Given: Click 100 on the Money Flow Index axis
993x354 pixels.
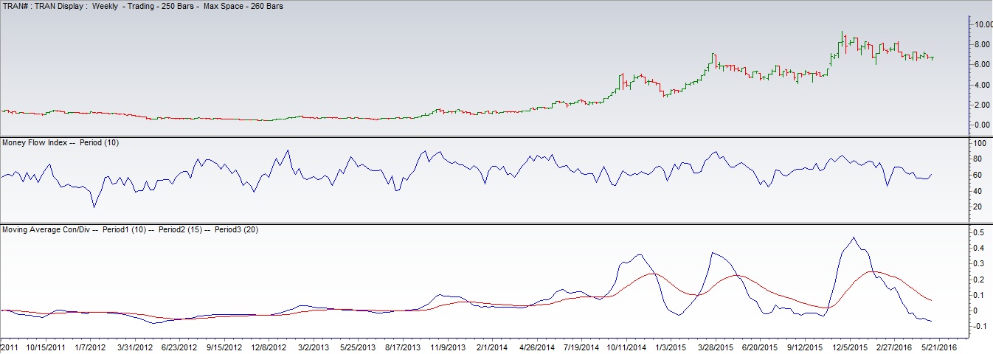Looking at the screenshot, I should pos(980,142).
